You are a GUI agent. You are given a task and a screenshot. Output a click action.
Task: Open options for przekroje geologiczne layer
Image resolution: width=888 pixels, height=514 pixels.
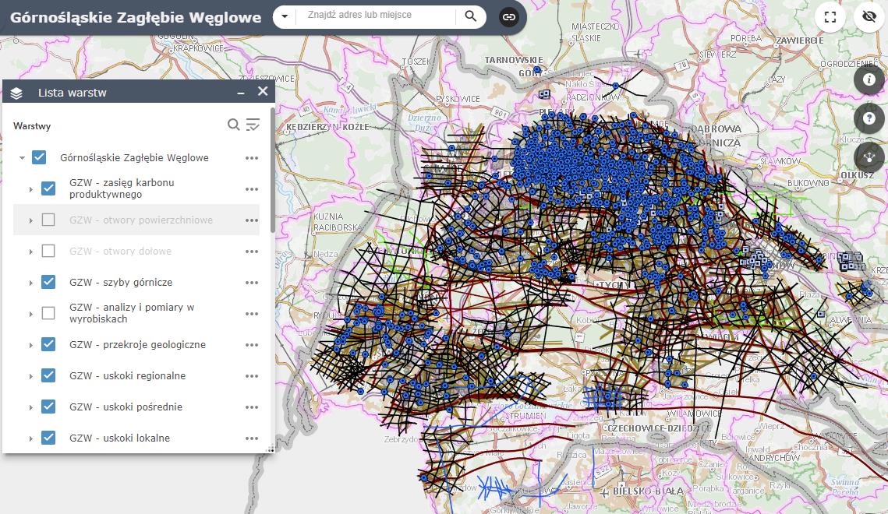252,345
